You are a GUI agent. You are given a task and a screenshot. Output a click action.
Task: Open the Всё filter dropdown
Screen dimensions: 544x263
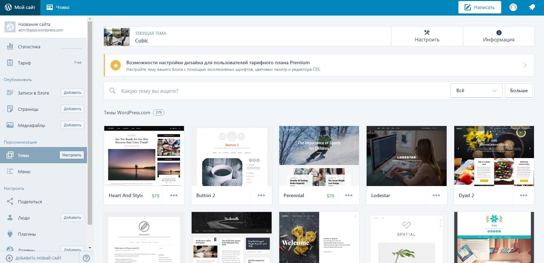[476, 91]
